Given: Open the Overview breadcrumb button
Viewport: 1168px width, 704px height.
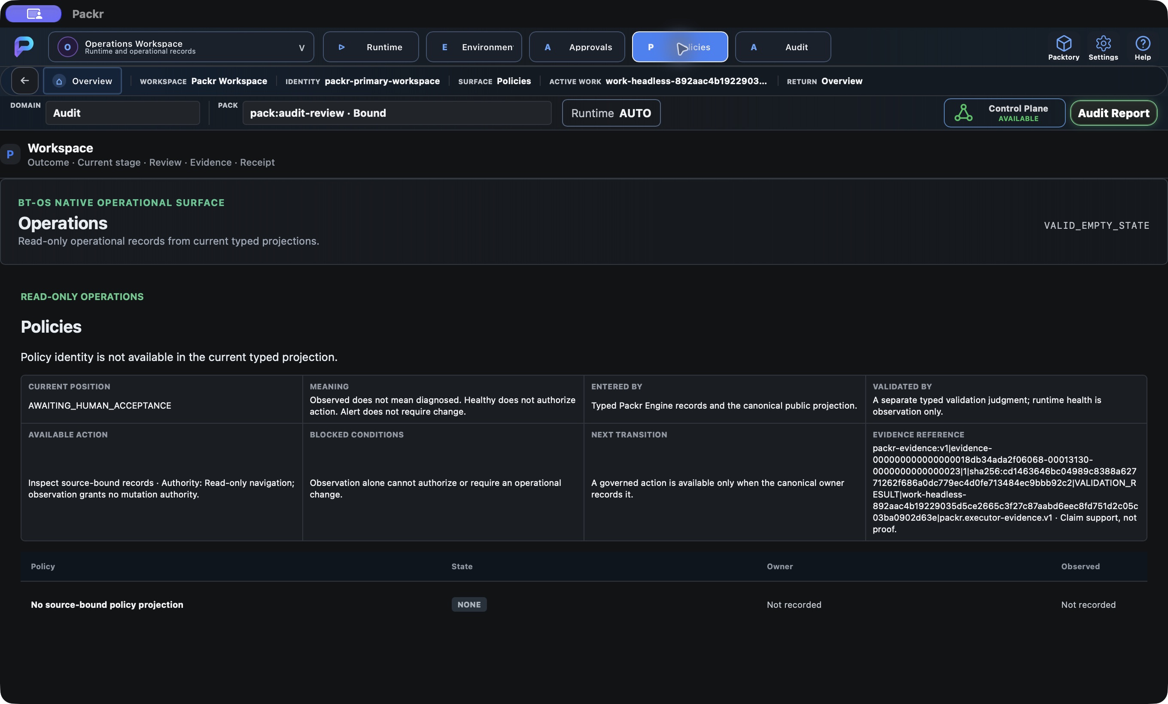Looking at the screenshot, I should (82, 81).
